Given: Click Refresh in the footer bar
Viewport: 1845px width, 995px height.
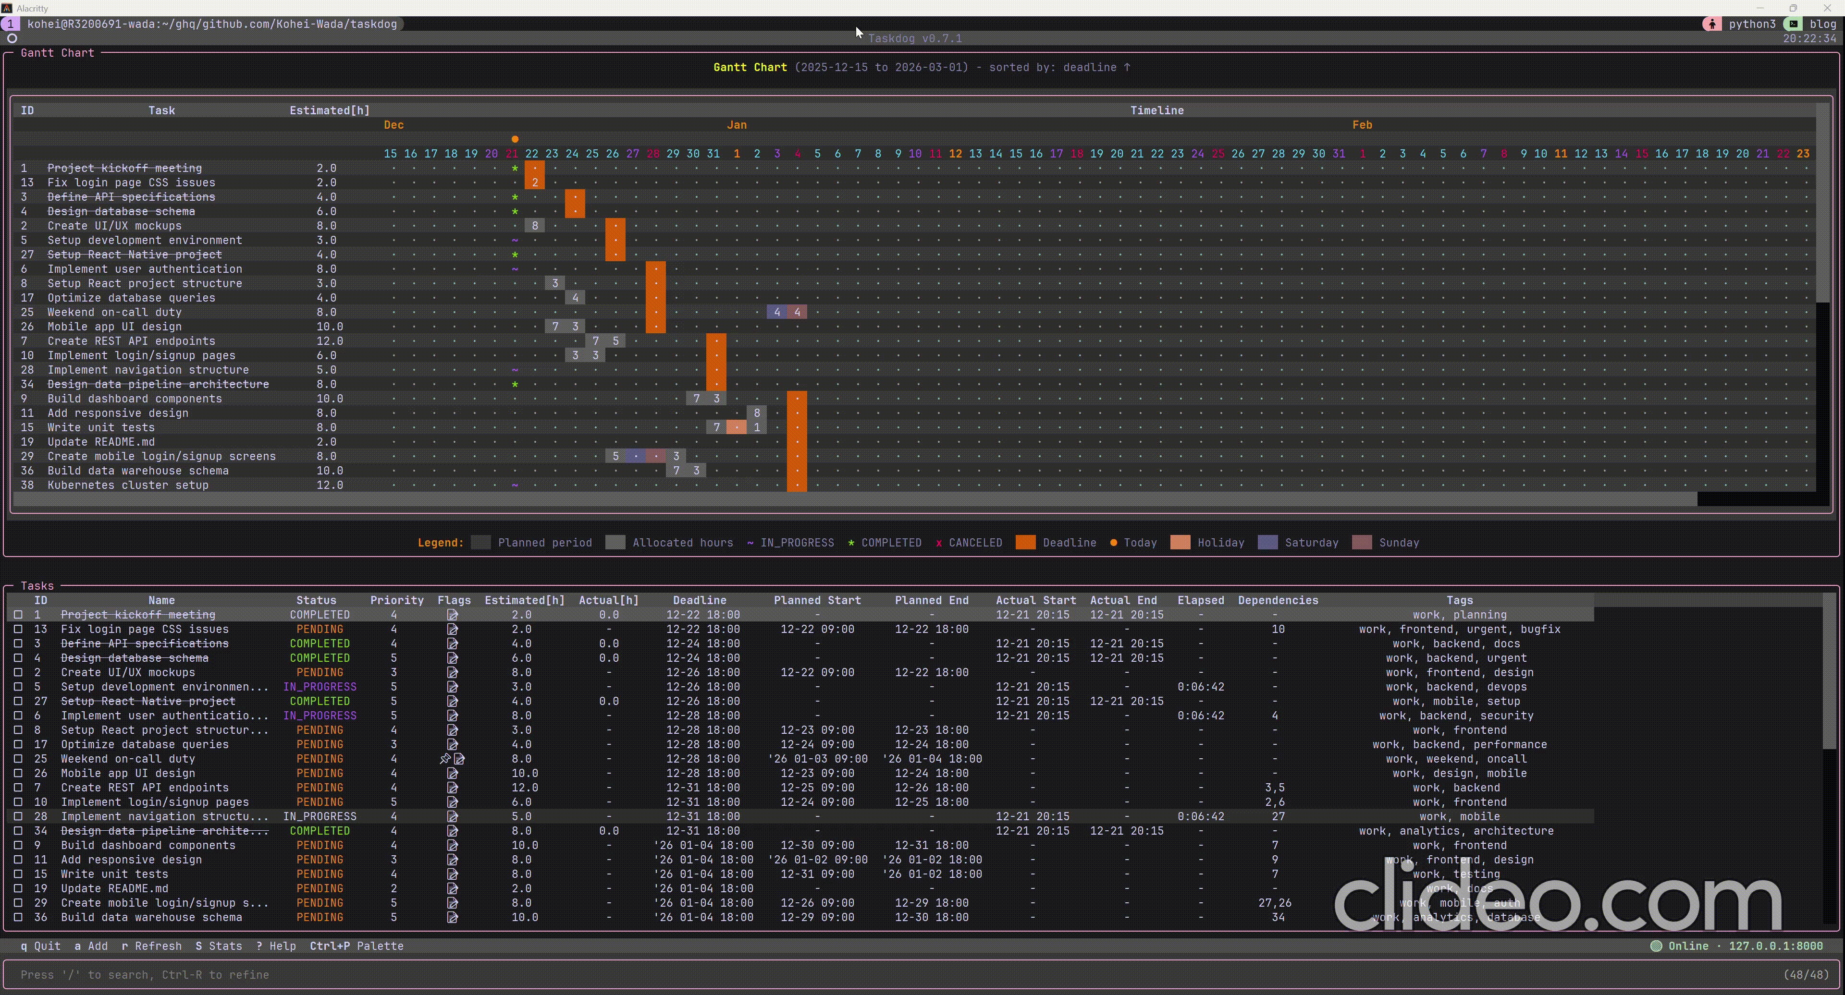Looking at the screenshot, I should pos(151,946).
